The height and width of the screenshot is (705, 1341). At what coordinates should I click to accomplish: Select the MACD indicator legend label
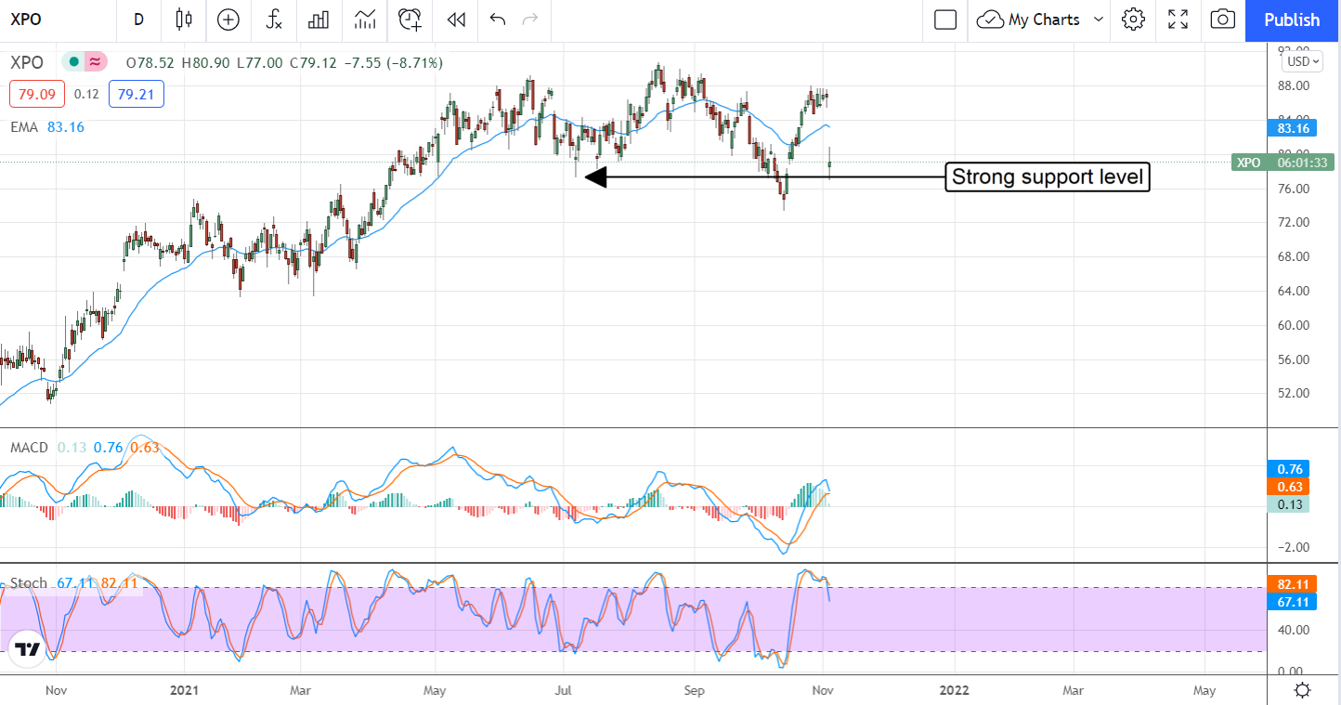(29, 448)
